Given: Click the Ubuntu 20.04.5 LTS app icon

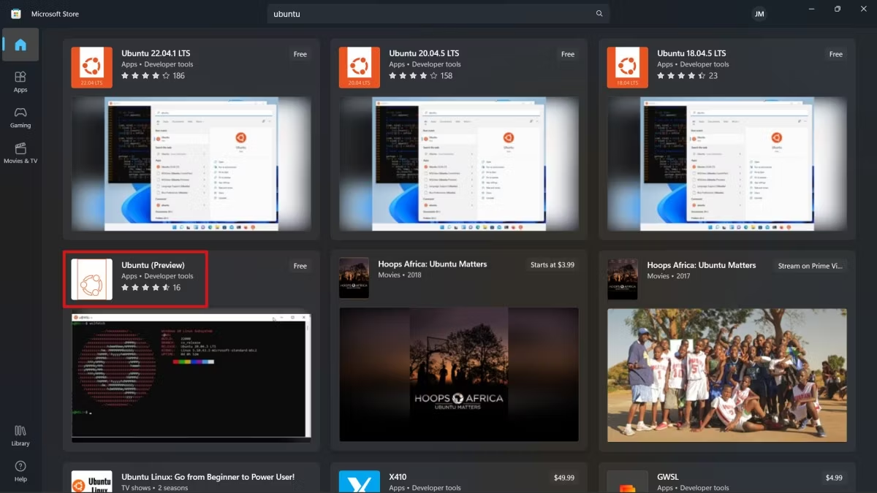Looking at the screenshot, I should [359, 67].
